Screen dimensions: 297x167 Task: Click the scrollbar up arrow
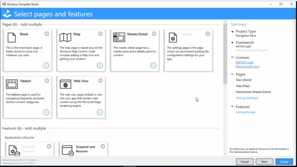[225, 21]
